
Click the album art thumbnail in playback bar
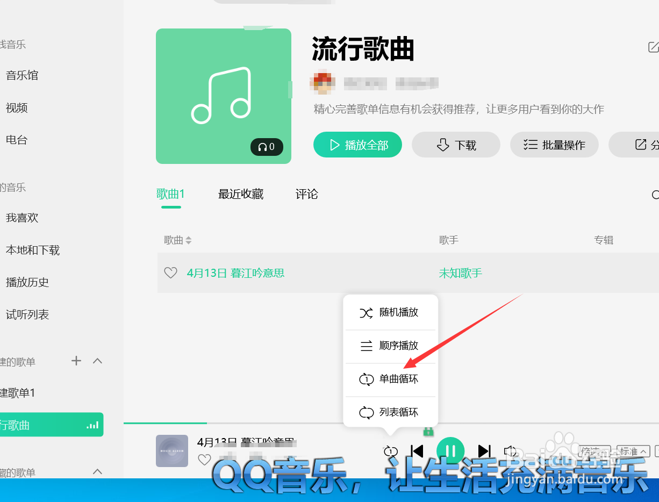tap(172, 451)
